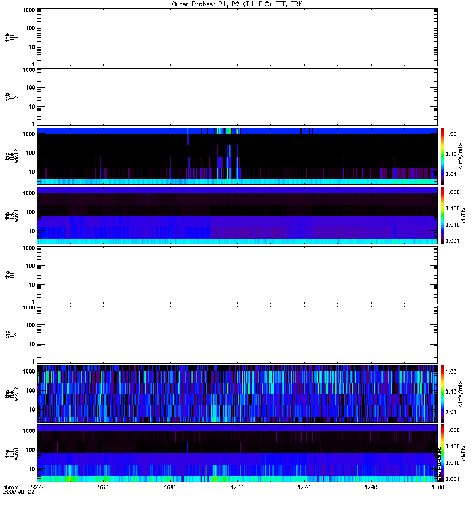Click the 'thb fbk scm1' y-axis title
Screen dimensions: 474x505
point(12,215)
